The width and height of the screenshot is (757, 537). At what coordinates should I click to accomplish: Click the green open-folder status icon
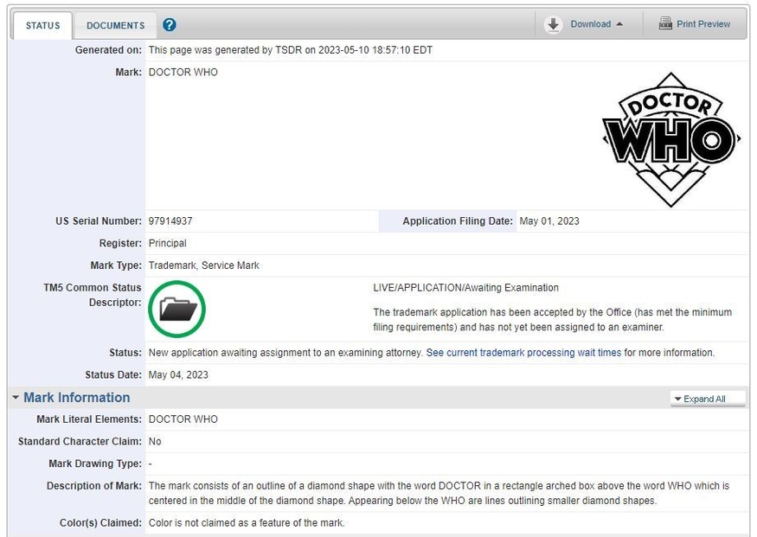tap(177, 309)
